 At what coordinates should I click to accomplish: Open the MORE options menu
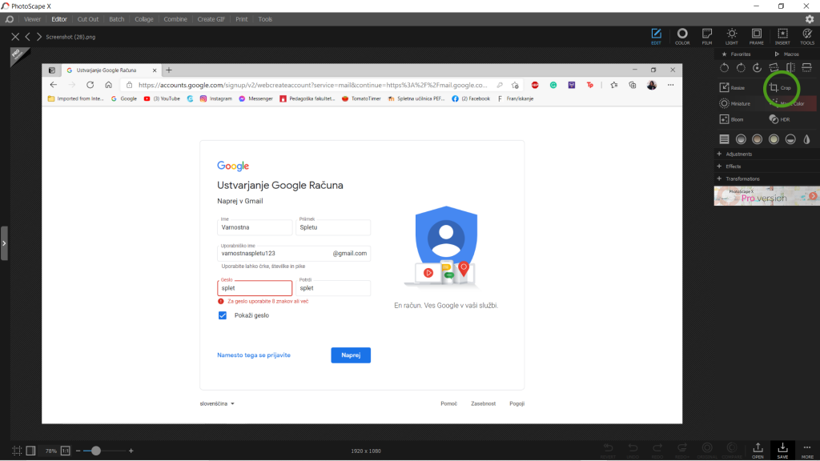point(807,451)
